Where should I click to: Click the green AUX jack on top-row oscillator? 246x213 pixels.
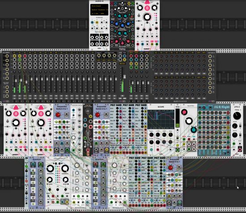tap(157, 44)
